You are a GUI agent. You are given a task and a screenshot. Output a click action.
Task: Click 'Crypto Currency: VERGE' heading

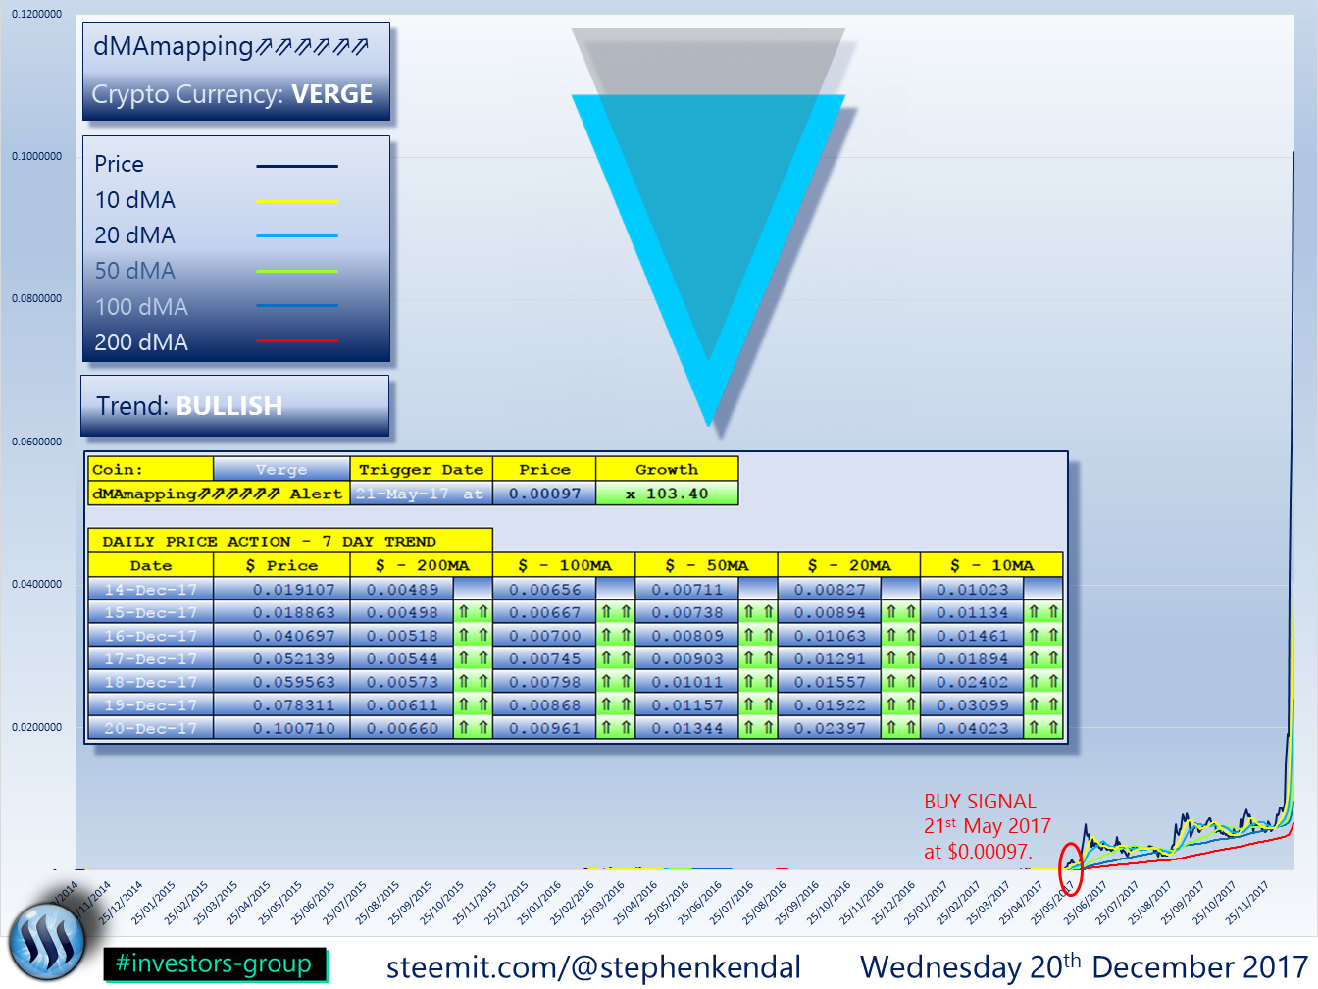232,94
